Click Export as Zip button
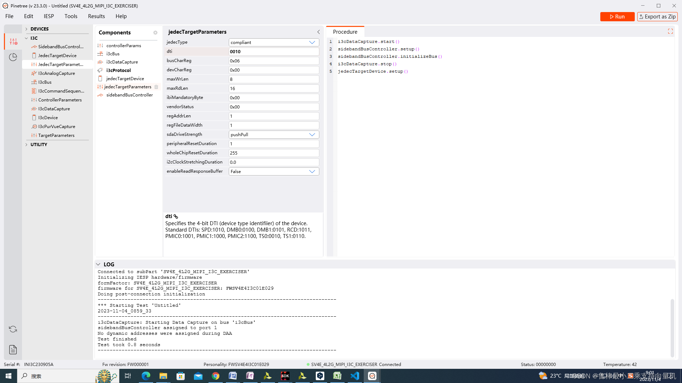Screen dimensions: 682x383 click(657, 17)
